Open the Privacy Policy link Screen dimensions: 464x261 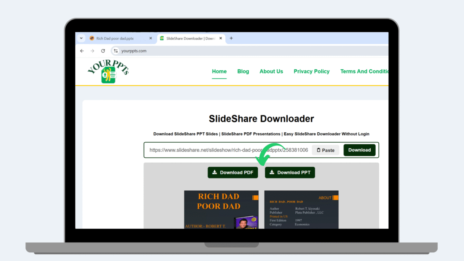311,71
